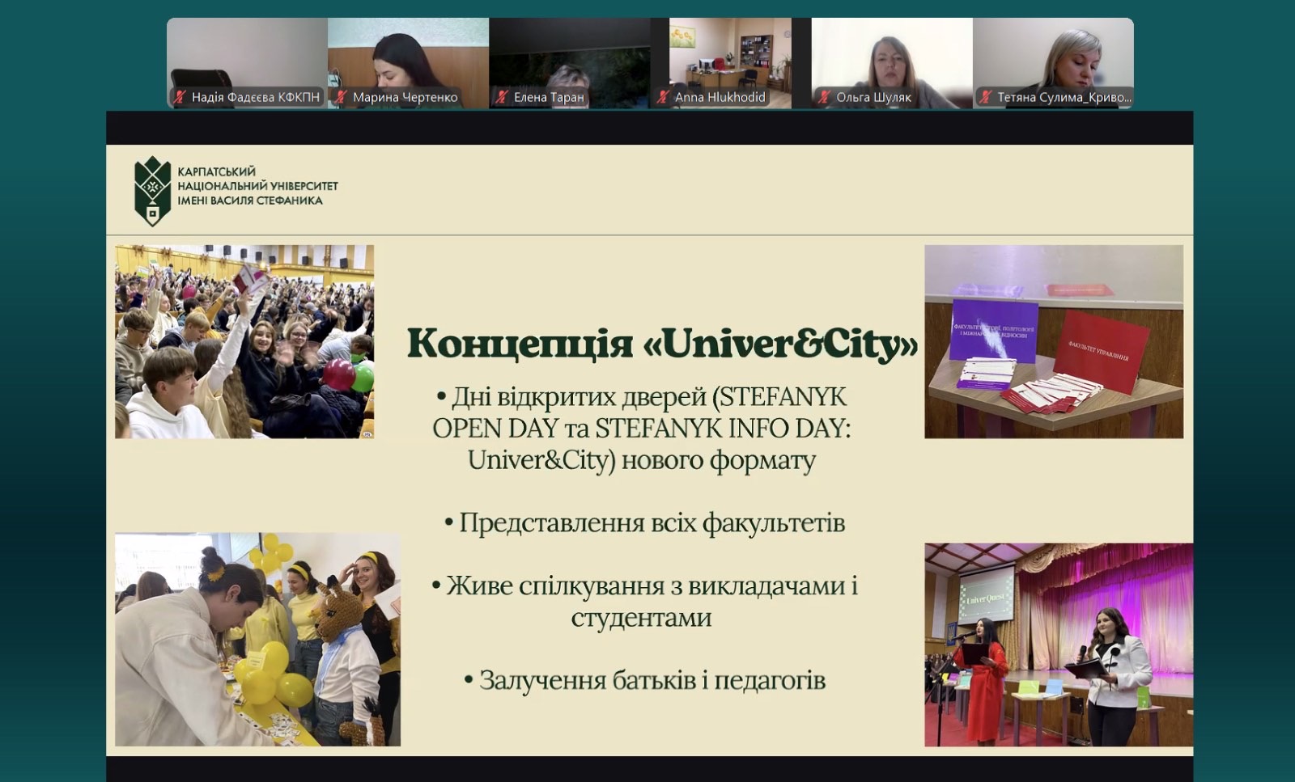Image resolution: width=1295 pixels, height=782 pixels.
Task: Click the faculty brochures table photo
Action: [x=1054, y=341]
